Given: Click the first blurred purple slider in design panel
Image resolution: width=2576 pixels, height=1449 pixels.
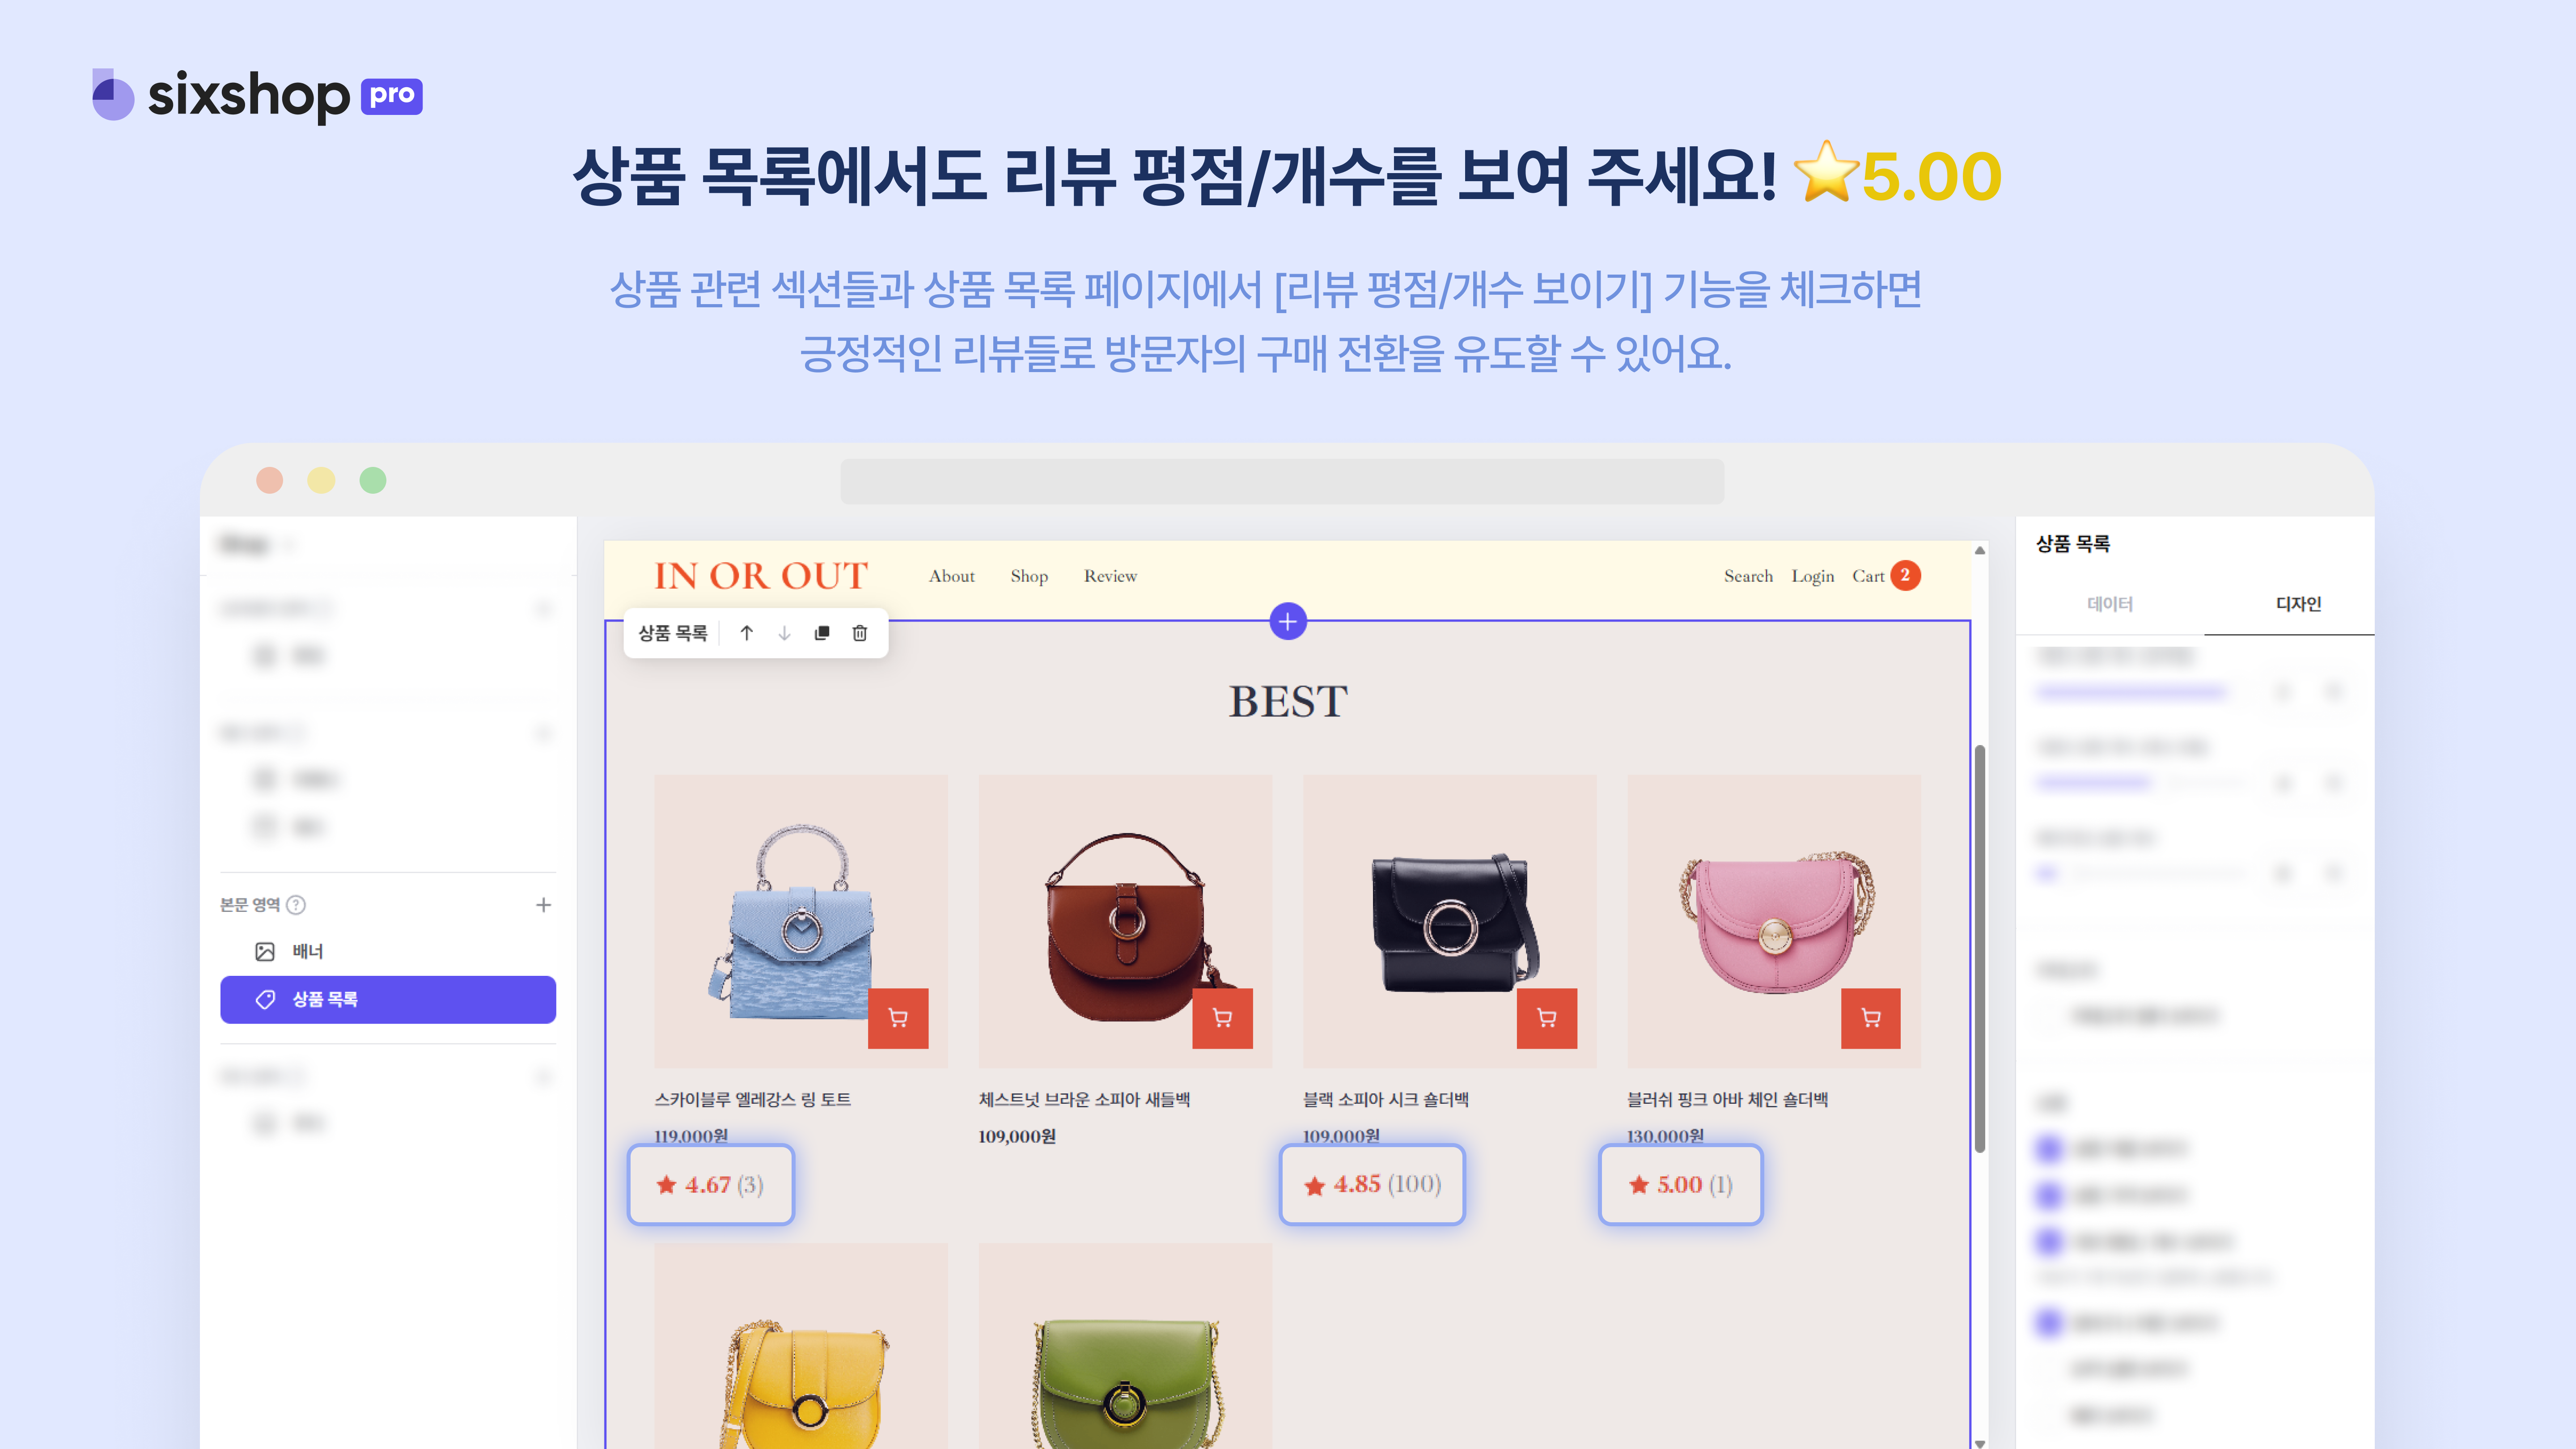Looking at the screenshot, I should 2130,691.
